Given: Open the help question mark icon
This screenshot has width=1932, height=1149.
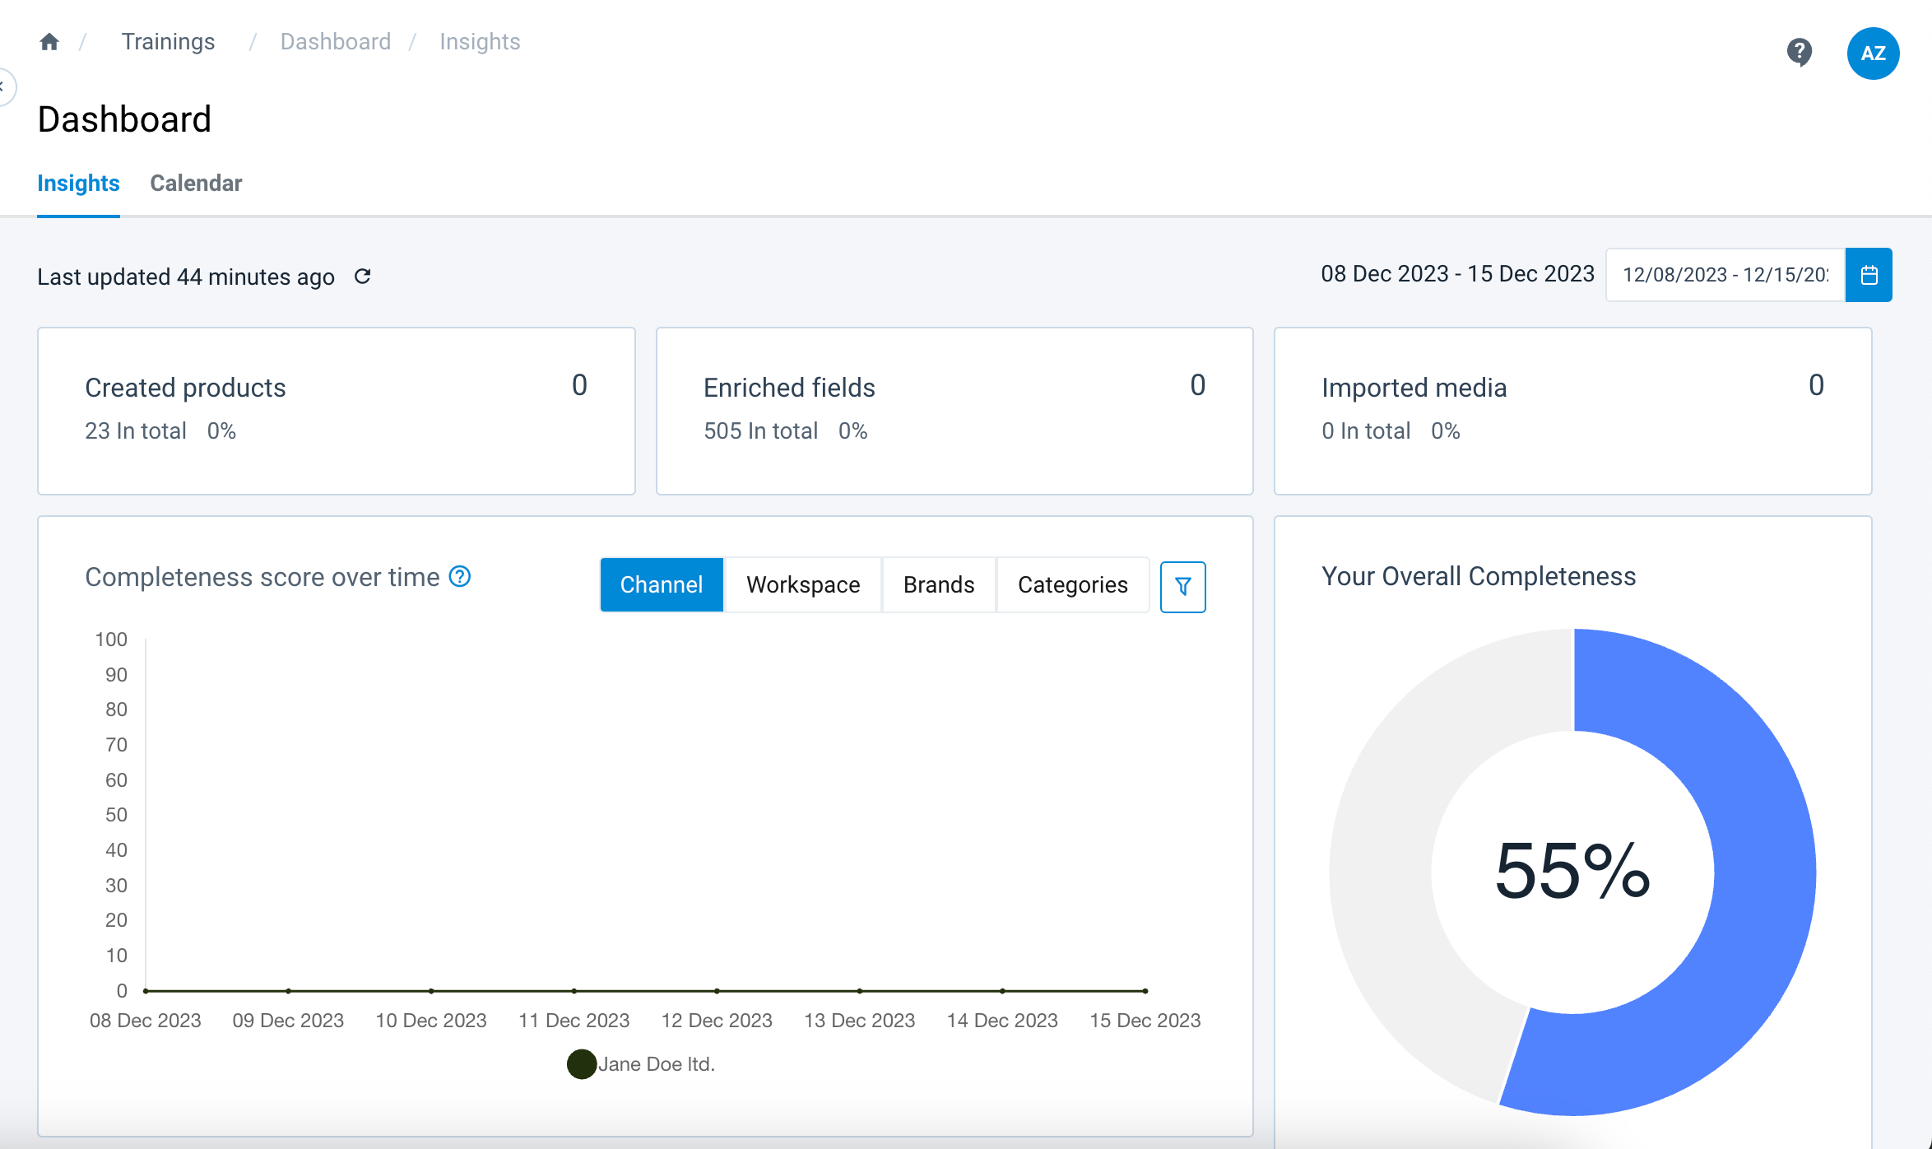Looking at the screenshot, I should tap(1799, 53).
